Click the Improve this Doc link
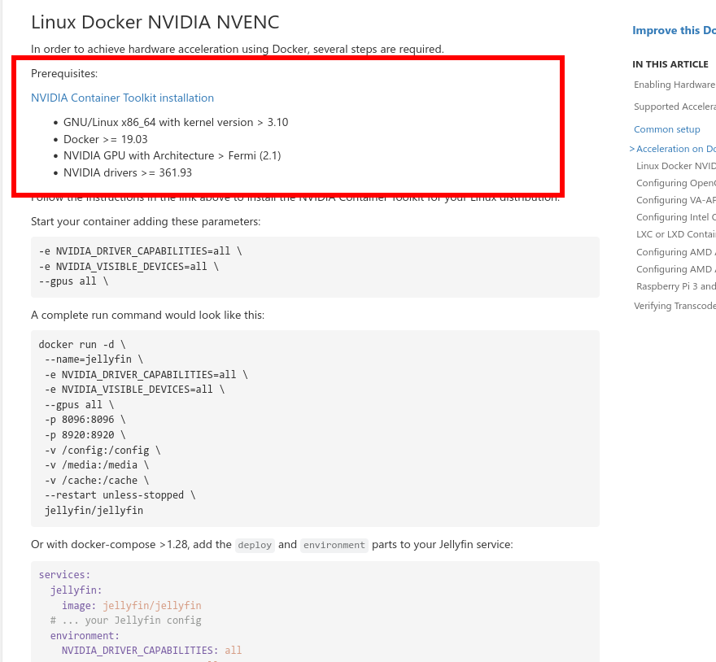Screen dimensions: 716x662 coord(674,31)
